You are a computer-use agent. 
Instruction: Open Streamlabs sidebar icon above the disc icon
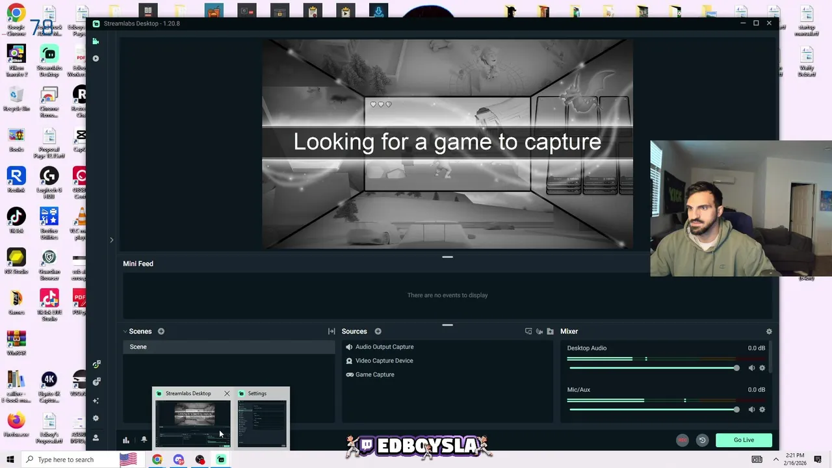(96, 364)
